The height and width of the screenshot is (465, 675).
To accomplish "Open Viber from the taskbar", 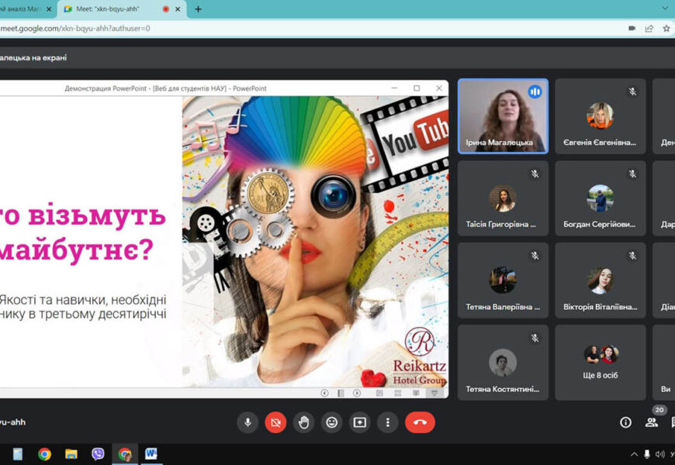I will (98, 454).
